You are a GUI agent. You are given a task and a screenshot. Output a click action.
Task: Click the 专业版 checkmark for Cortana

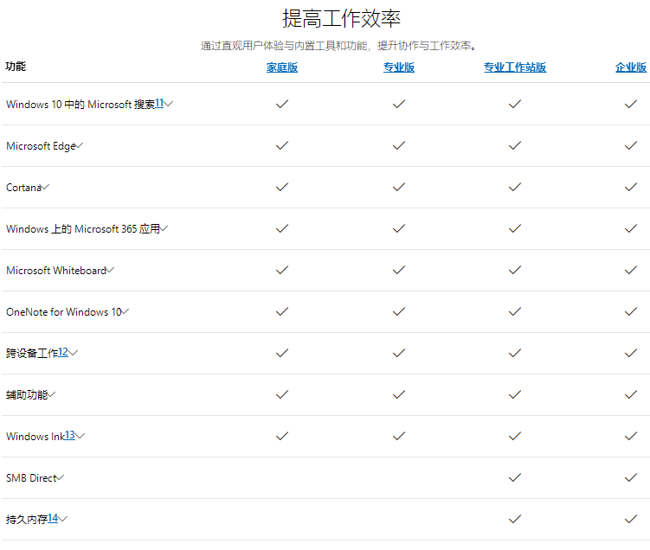pos(399,187)
